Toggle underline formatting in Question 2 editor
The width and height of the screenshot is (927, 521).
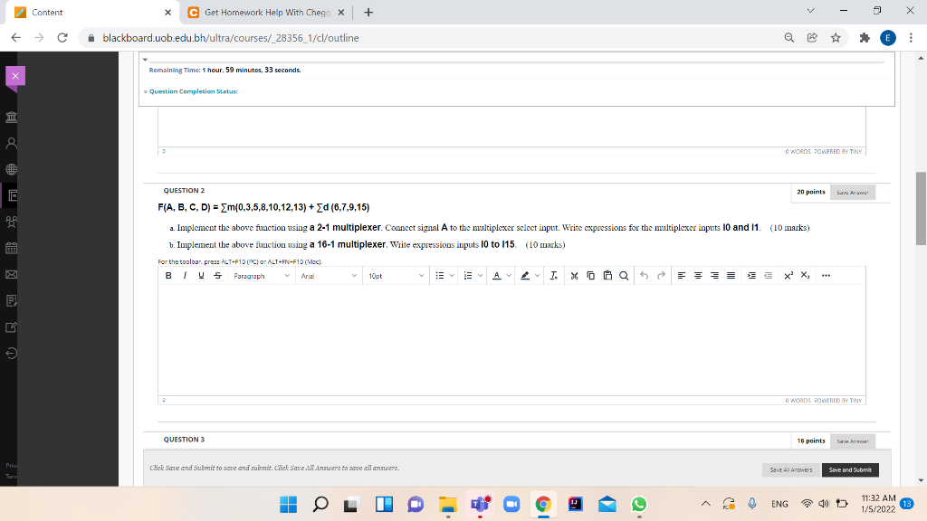(201, 275)
